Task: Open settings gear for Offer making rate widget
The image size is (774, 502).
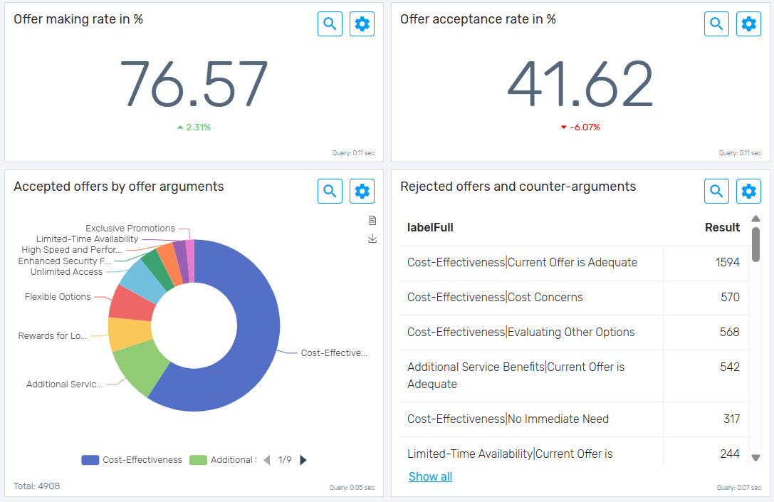Action: tap(362, 23)
